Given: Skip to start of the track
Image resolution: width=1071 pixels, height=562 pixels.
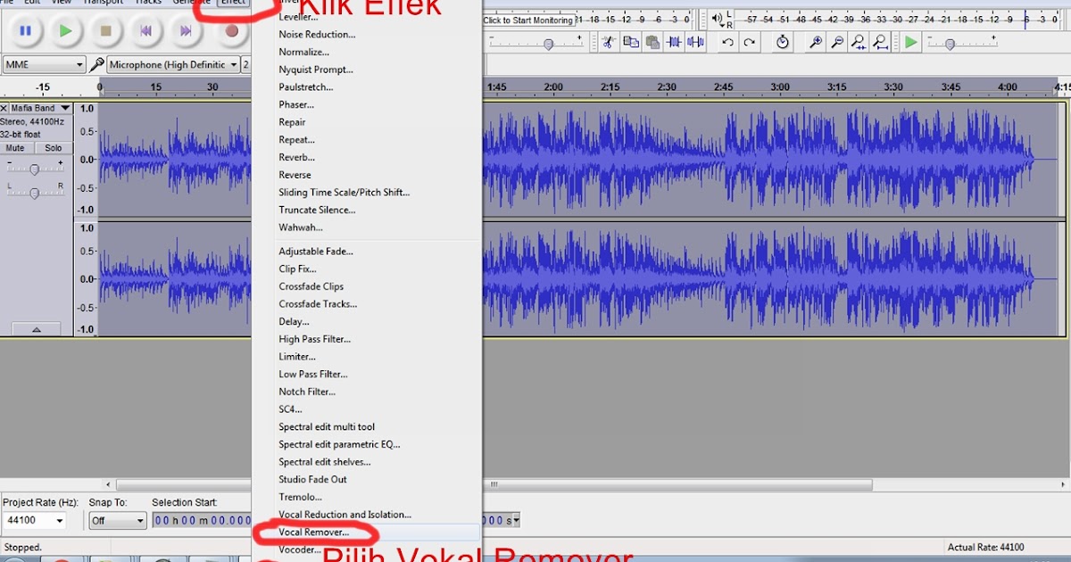Looking at the screenshot, I should 145,31.
